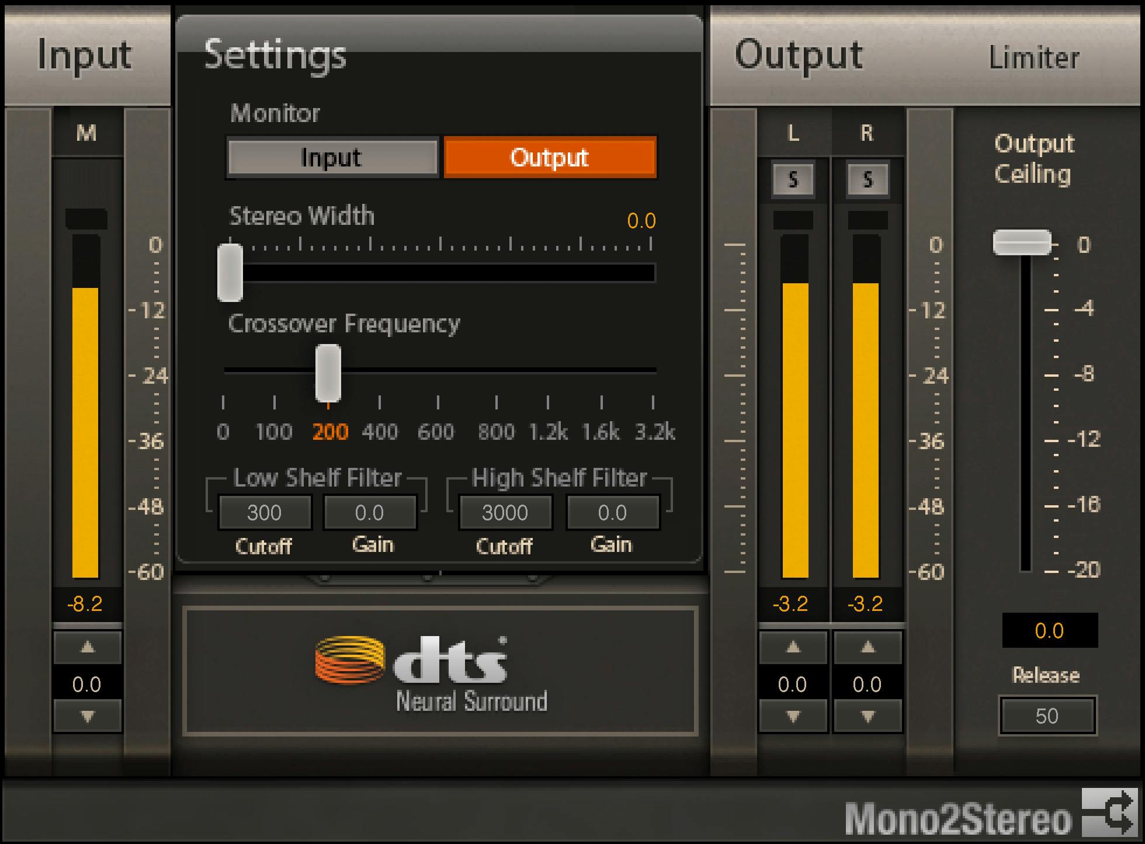This screenshot has height=844, width=1145.
Task: Click the High Shelf Filter gain field
Action: (612, 512)
